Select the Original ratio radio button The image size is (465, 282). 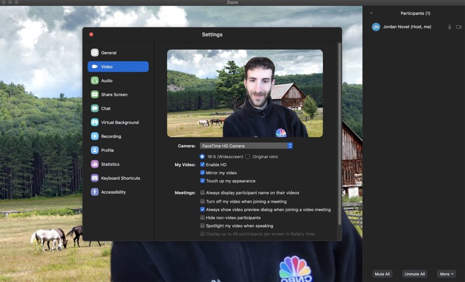[248, 157]
